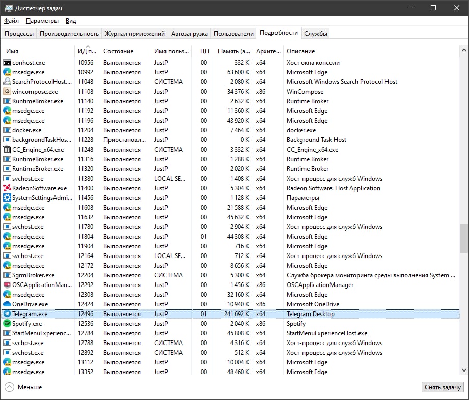469x400 pixels.
Task: Click Edge icon for PID 10992
Action: click(7, 72)
